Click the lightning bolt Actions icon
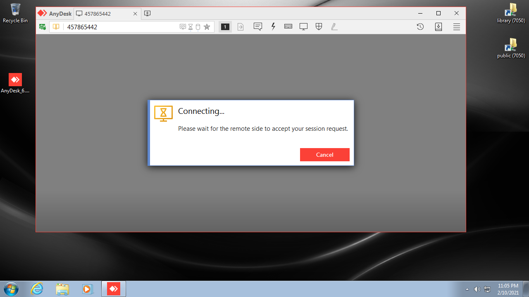Viewport: 529px width, 297px height. coord(273,27)
